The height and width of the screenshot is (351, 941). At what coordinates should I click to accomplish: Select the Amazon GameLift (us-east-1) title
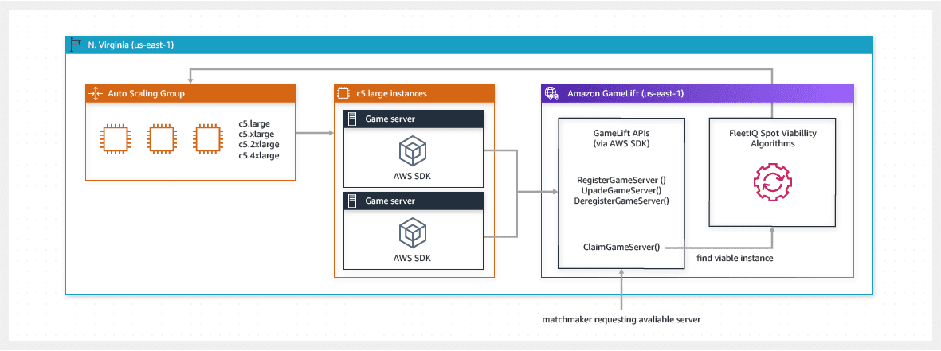coord(625,93)
